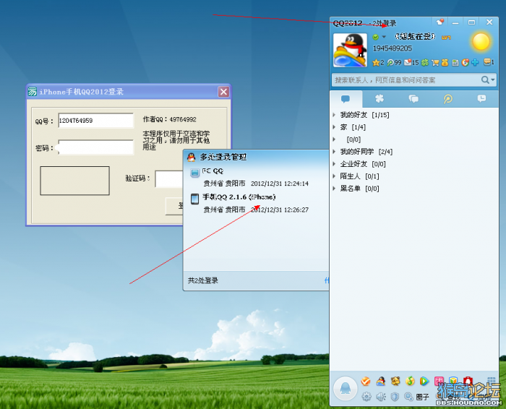Click 作者QQ：49764992 text
506x409 pixels.
(169, 119)
